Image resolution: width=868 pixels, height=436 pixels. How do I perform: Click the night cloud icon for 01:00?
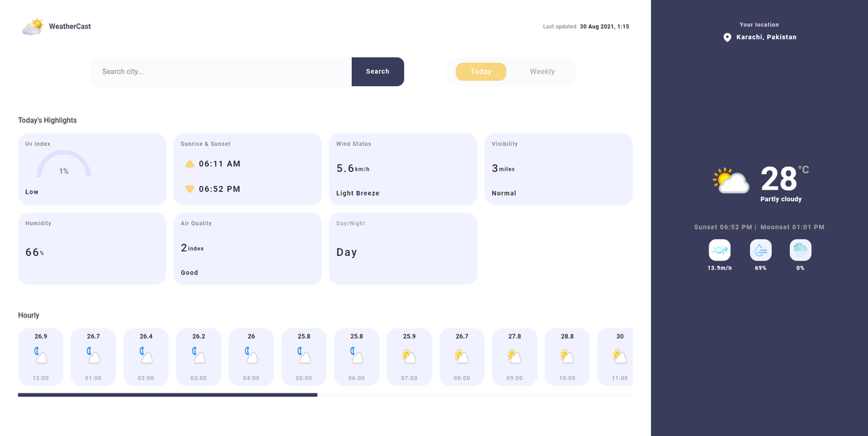coord(94,355)
